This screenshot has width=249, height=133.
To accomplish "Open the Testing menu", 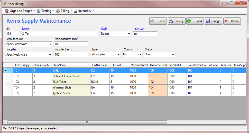I will coord(46,11).
